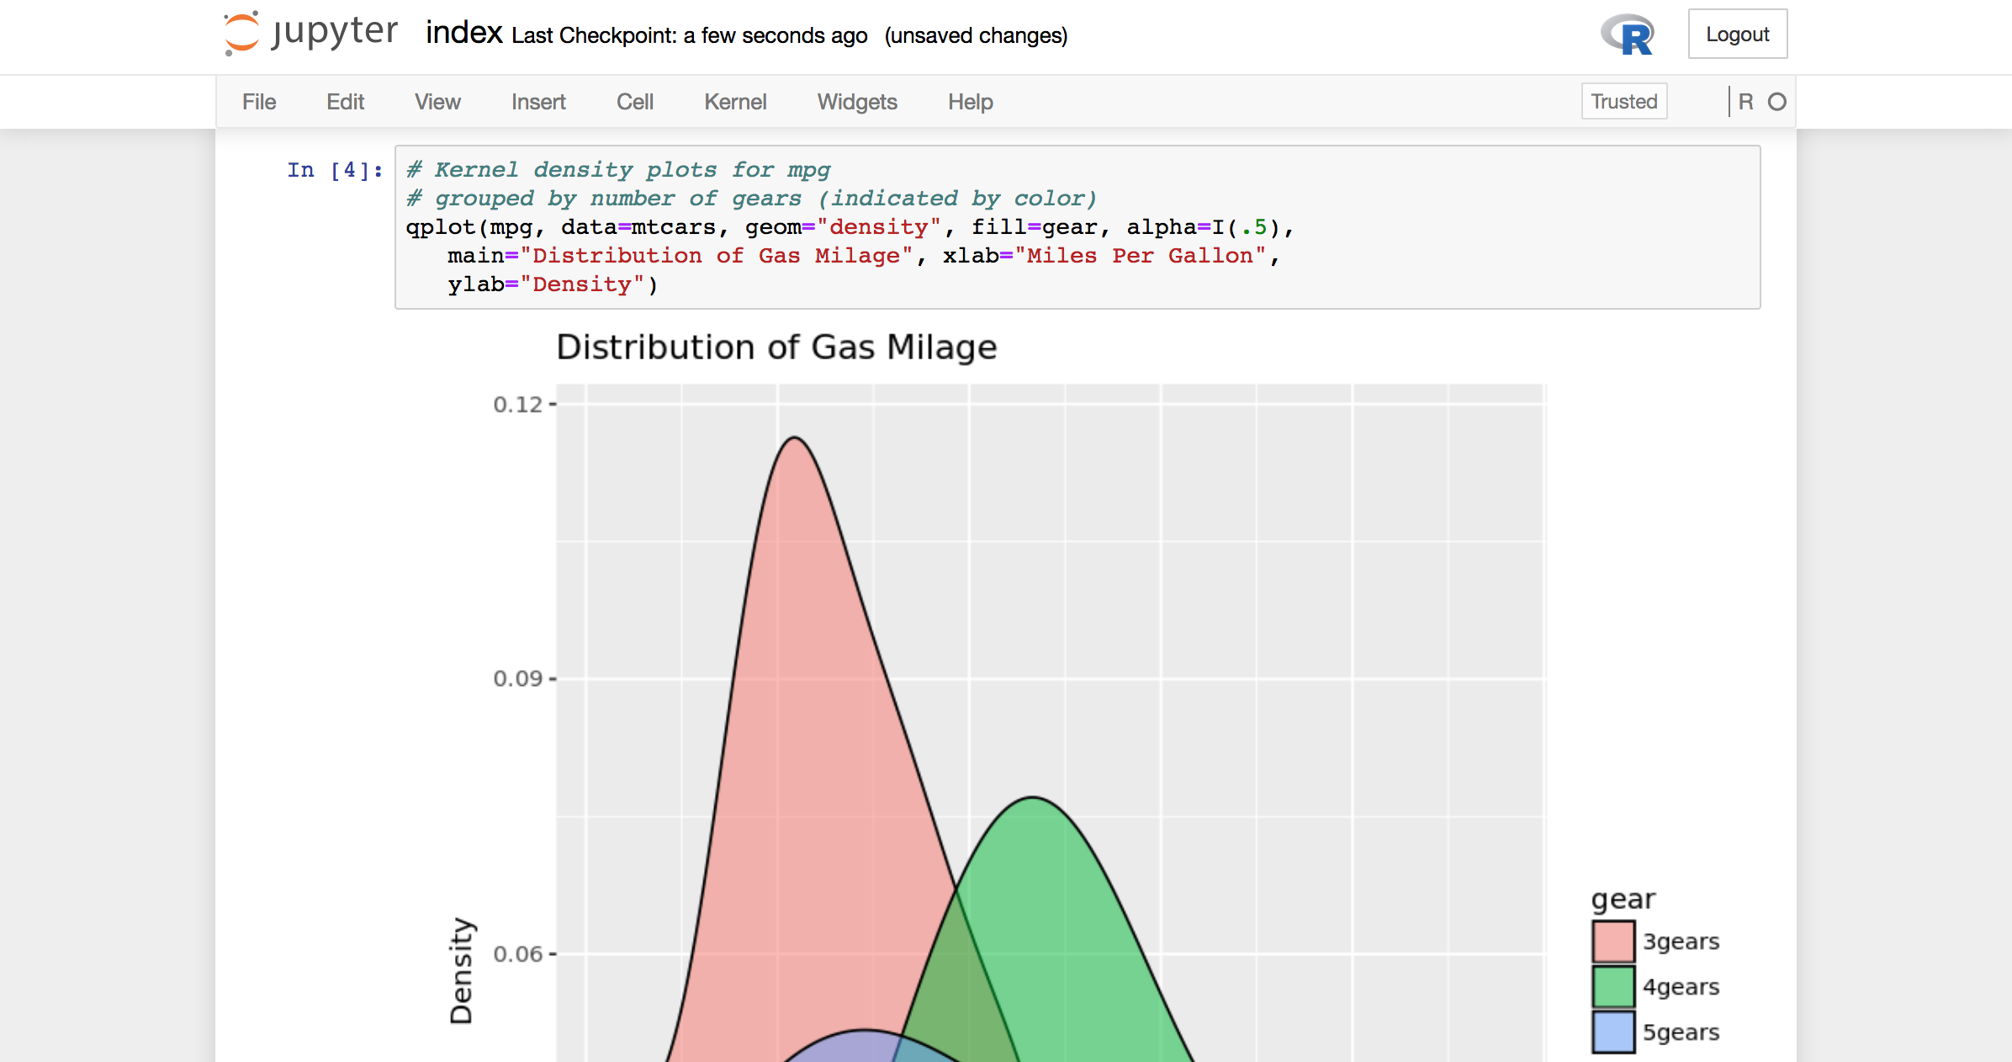
Task: Click the unsaved changes status text
Action: tap(976, 36)
